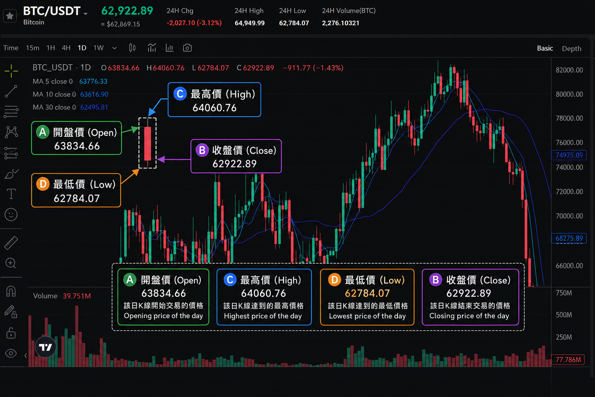Select the 1W timeframe
The height and width of the screenshot is (397, 595).
coord(98,48)
